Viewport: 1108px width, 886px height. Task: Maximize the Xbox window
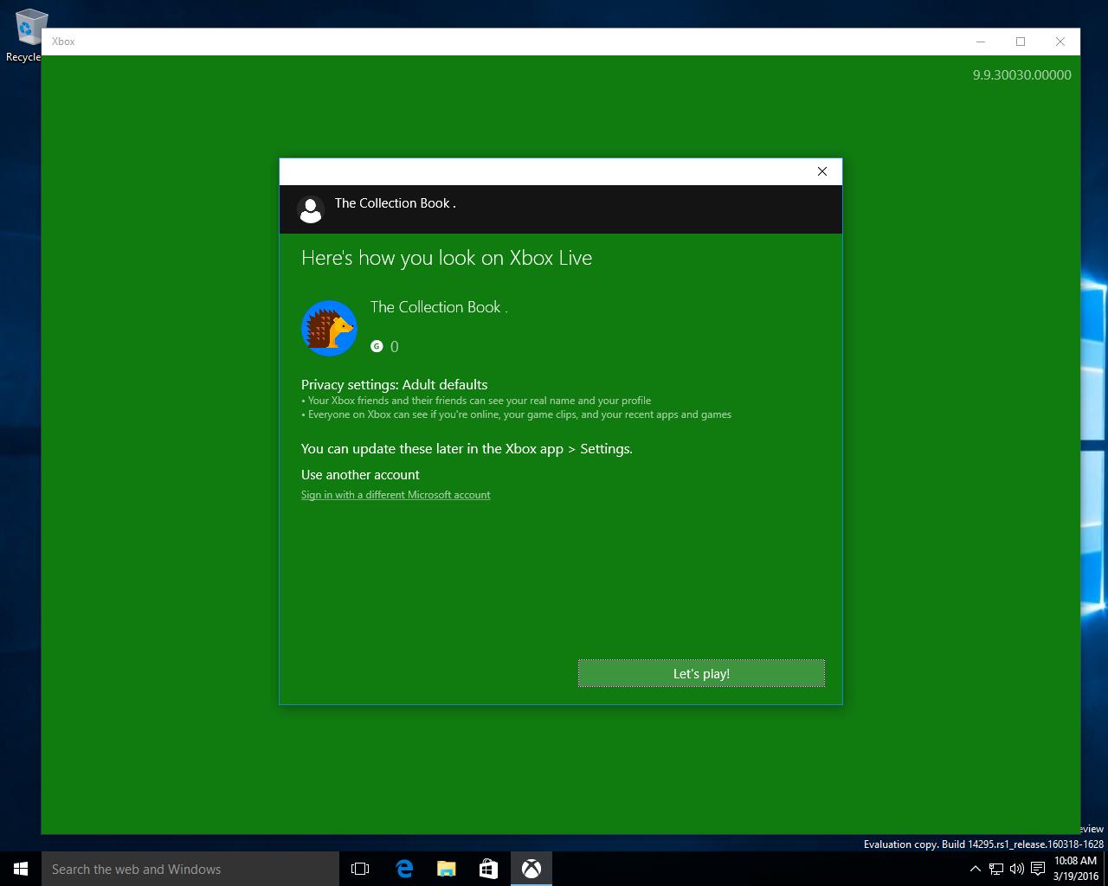pos(1021,42)
